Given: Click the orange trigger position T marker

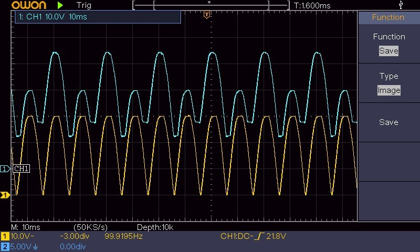Looking at the screenshot, I should [x=206, y=15].
